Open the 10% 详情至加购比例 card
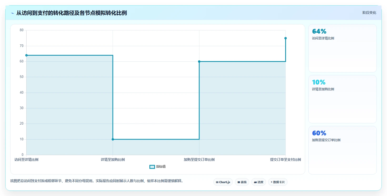 342,99
